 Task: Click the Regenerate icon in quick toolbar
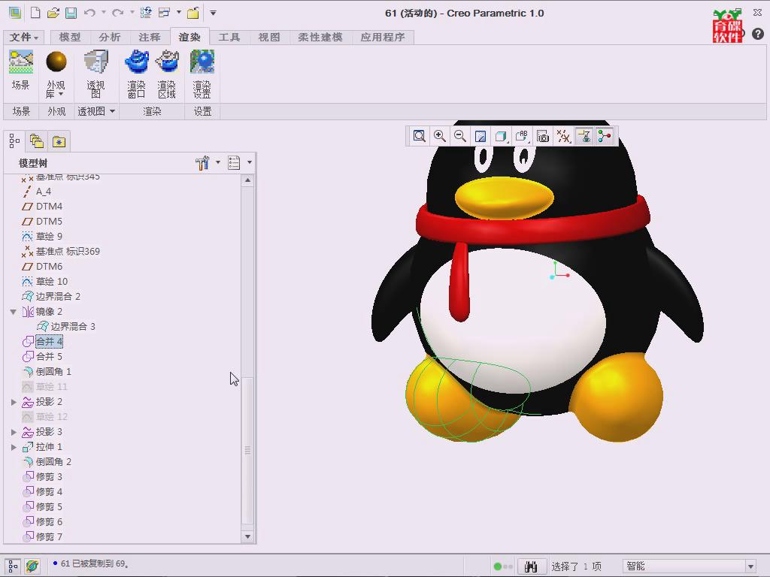click(146, 13)
